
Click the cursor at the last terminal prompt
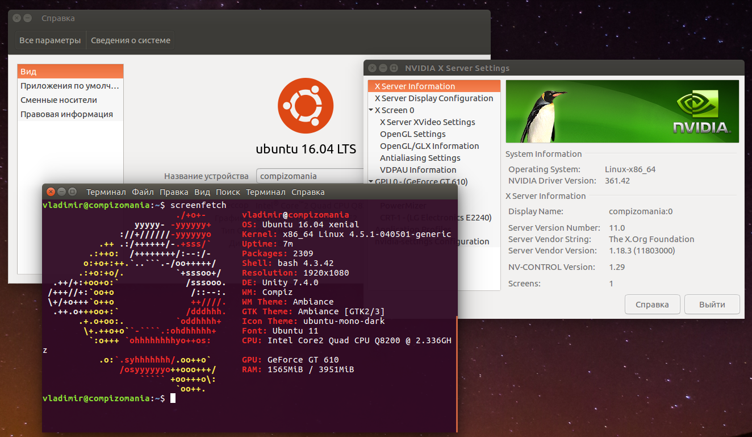173,398
